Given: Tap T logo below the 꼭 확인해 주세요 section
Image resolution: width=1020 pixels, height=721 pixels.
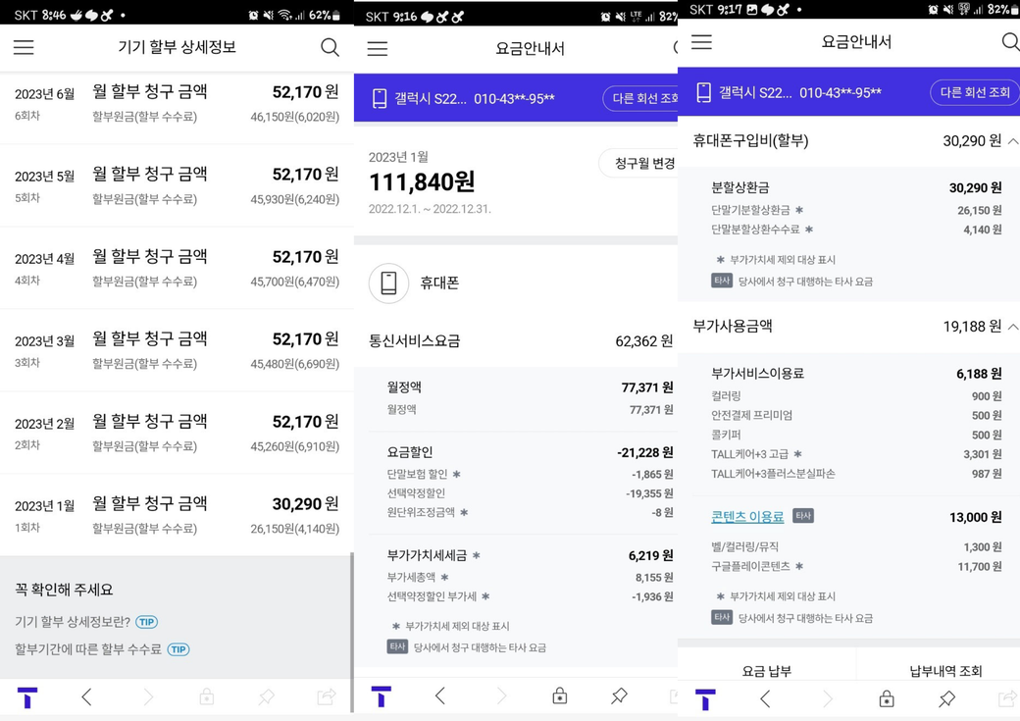Looking at the screenshot, I should 27,697.
